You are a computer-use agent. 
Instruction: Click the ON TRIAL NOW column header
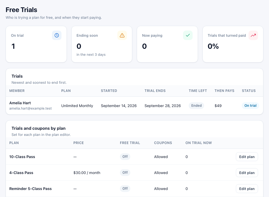click(199, 143)
